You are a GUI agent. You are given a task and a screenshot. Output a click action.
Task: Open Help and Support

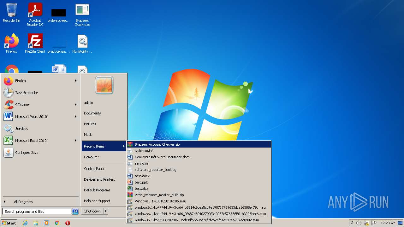(x=97, y=201)
